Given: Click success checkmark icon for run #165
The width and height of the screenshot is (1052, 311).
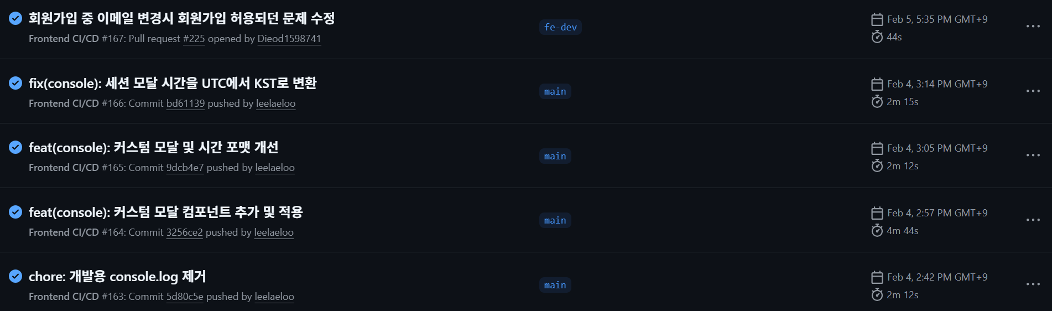Looking at the screenshot, I should tap(15, 147).
